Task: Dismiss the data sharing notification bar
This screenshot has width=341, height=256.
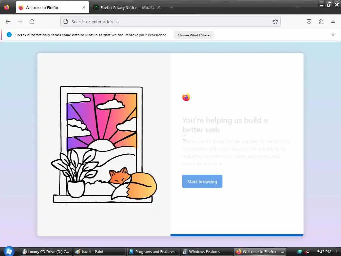Action: click(x=333, y=35)
